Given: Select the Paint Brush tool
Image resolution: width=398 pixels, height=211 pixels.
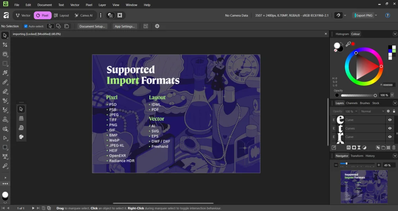Looking at the screenshot, I should [x=5, y=82].
